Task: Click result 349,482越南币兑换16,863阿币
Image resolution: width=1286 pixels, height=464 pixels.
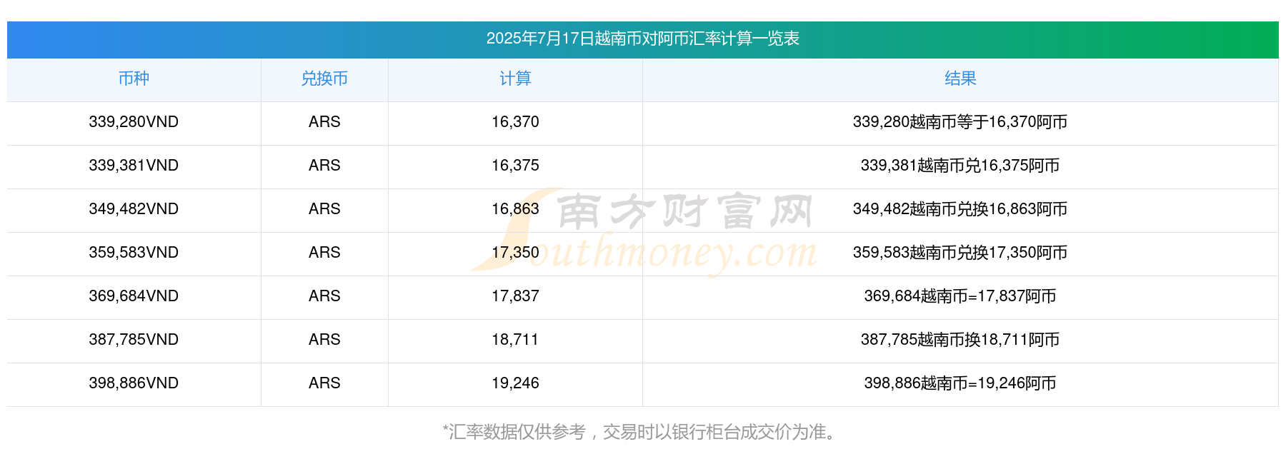Action: point(960,209)
